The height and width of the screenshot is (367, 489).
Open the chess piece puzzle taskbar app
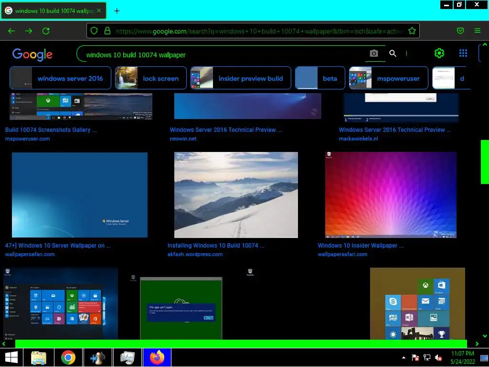point(97,357)
